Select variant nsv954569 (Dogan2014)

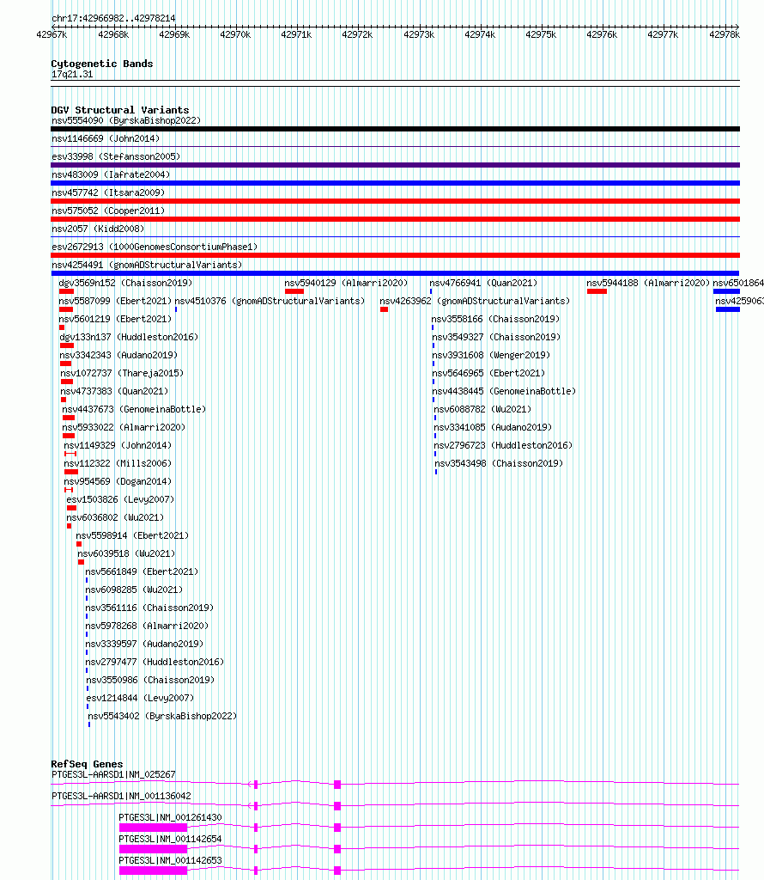[x=118, y=481]
